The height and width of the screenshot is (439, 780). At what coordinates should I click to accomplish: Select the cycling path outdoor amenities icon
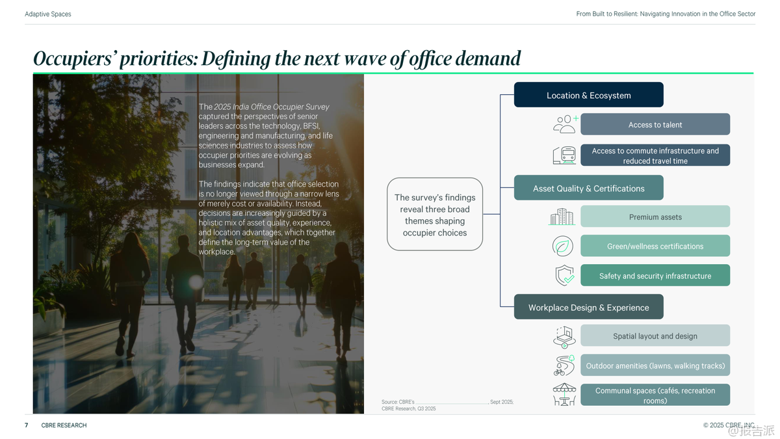[564, 366]
